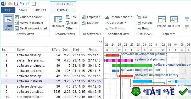Viewport: 191px width, 99px height.
Task: Open the Employee resource view
Action: (58, 22)
